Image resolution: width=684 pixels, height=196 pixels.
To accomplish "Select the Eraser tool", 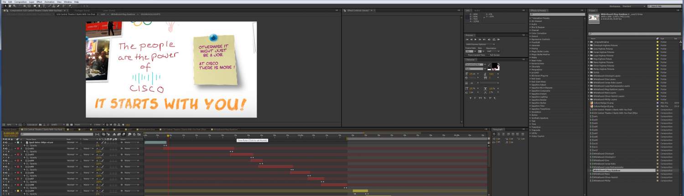I will 58,6.
